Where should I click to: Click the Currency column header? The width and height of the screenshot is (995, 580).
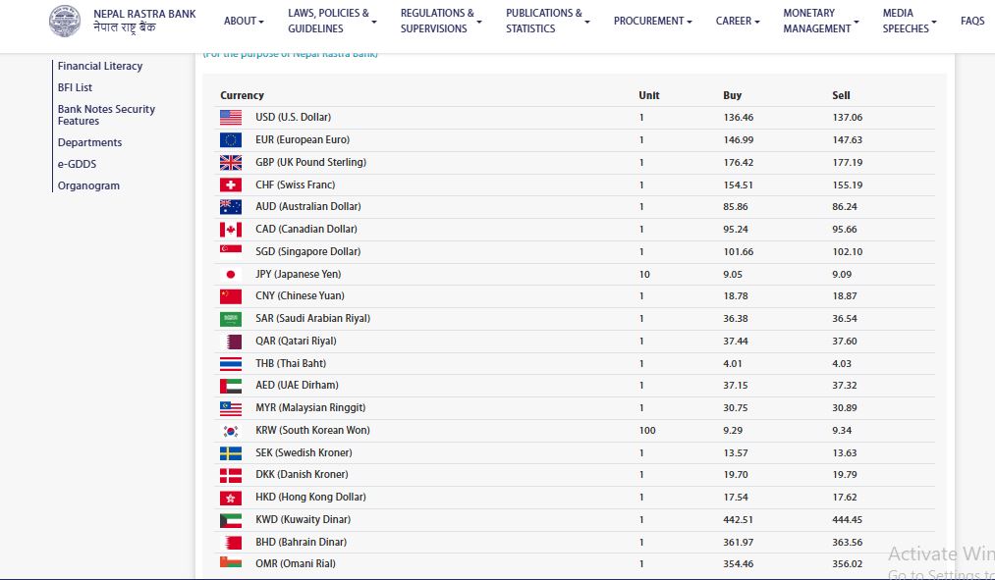pos(242,95)
